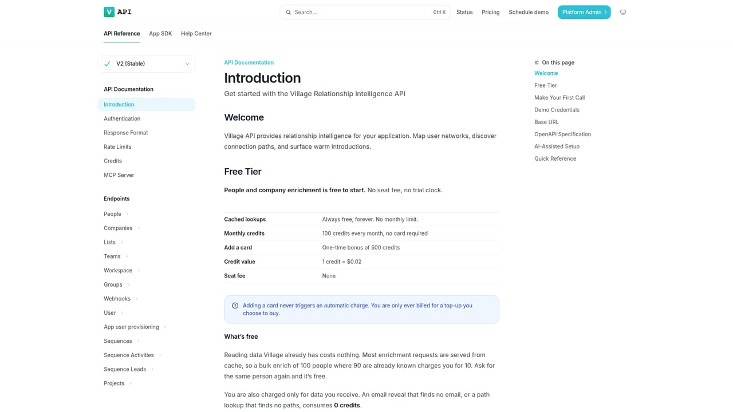The width and height of the screenshot is (733, 412).
Task: Jump to Demo Credentials section
Action: click(x=557, y=110)
